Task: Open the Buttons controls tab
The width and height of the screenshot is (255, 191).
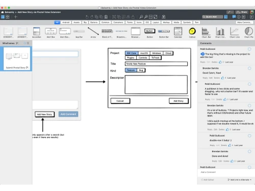Action: (94, 22)
